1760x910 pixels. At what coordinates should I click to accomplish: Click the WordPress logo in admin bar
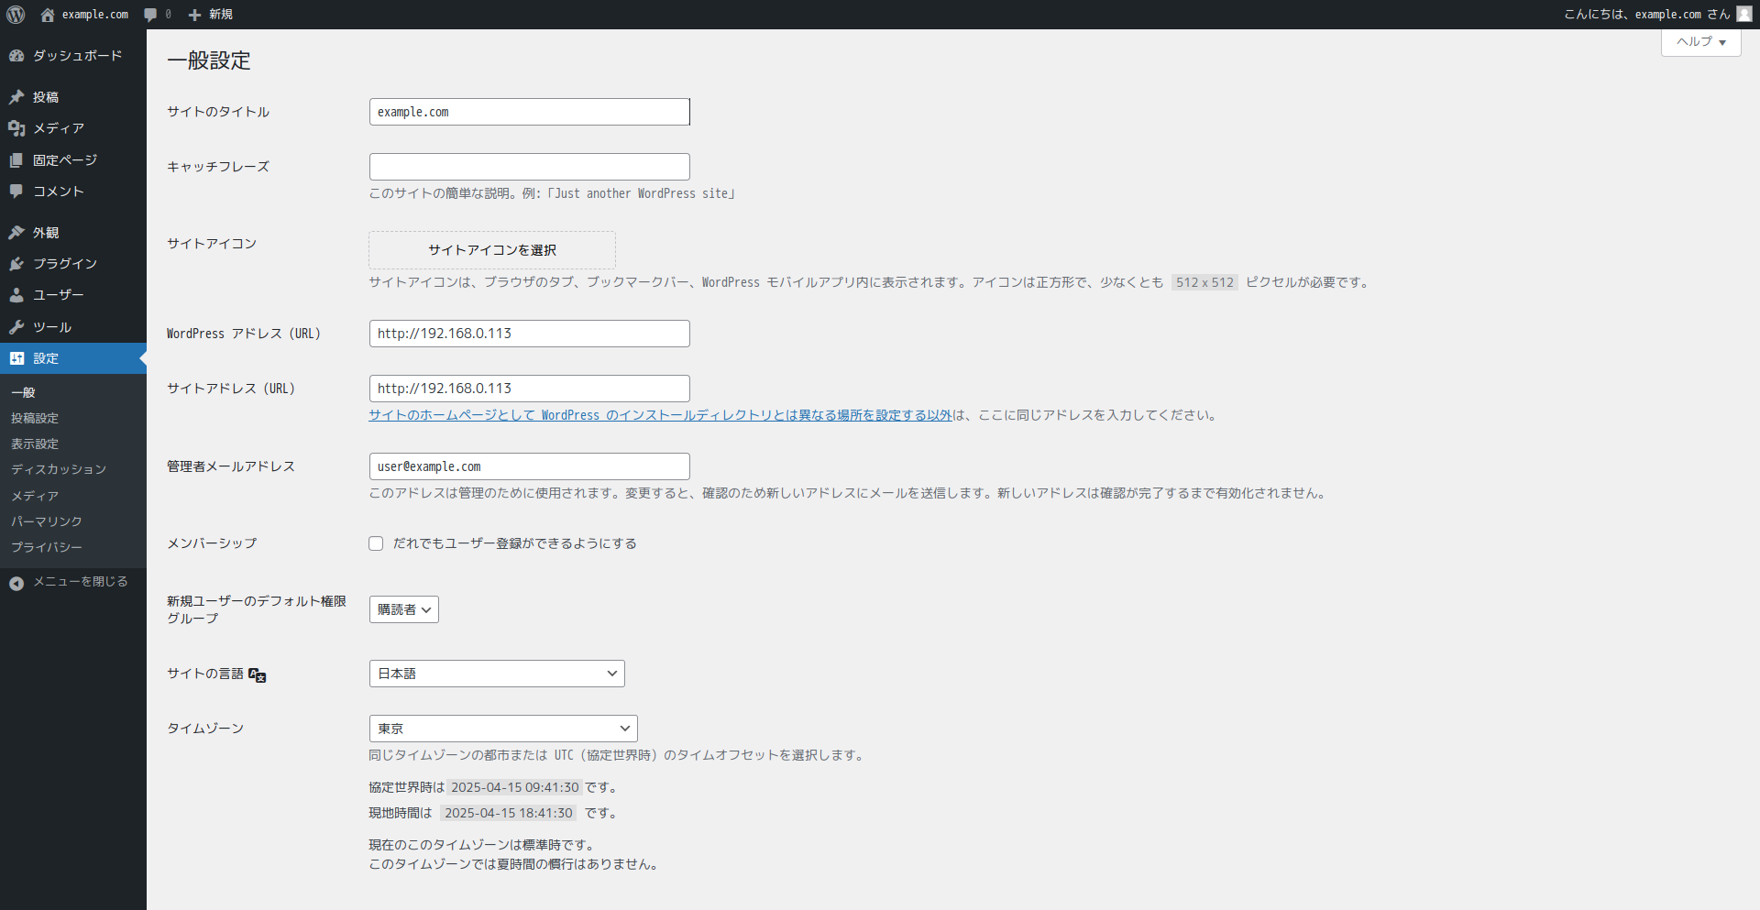click(x=16, y=15)
